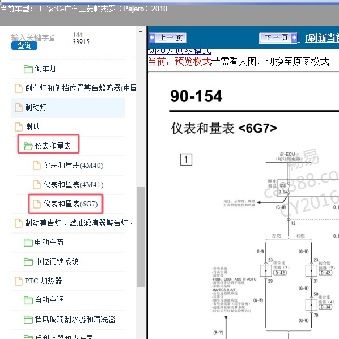This screenshot has height=339, width=339.
Task: Click the 90-154 page number heading
Action: click(x=196, y=96)
